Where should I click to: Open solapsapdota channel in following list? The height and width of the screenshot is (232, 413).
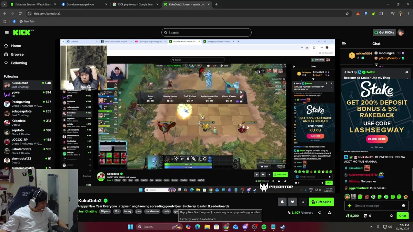(27, 113)
